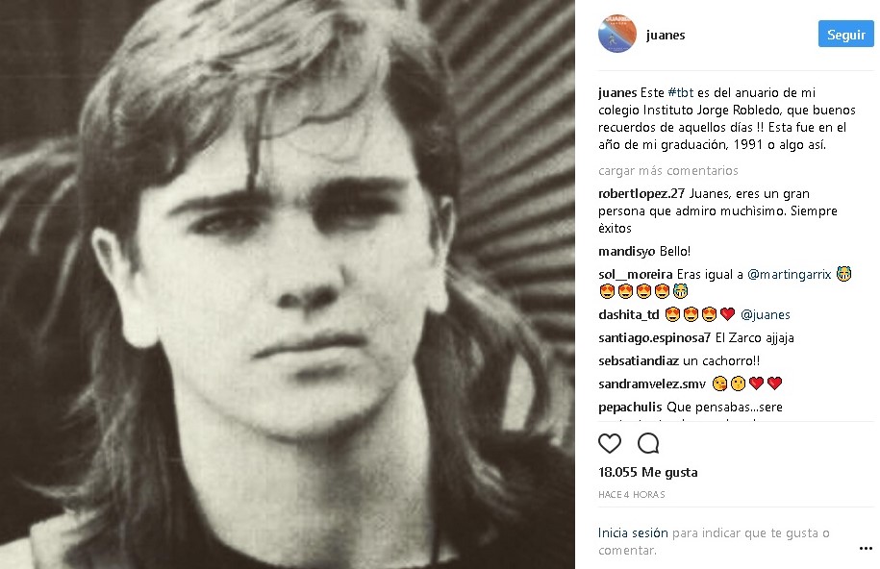The image size is (880, 569).
Task: Open the juanes profile avatar
Action: pyautogui.click(x=617, y=34)
